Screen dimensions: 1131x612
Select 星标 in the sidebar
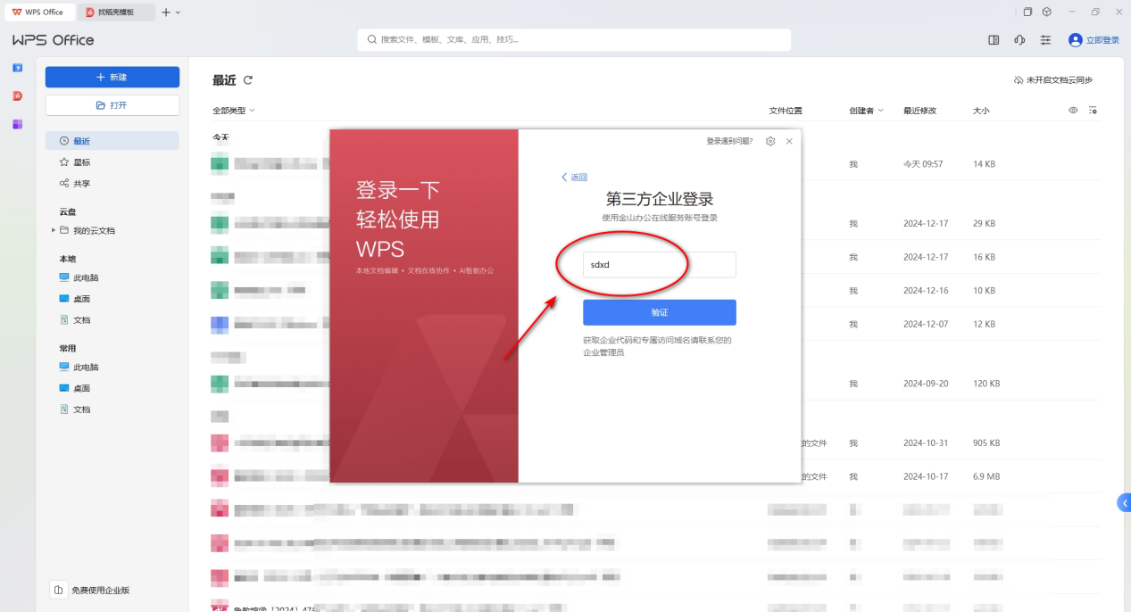pos(112,162)
